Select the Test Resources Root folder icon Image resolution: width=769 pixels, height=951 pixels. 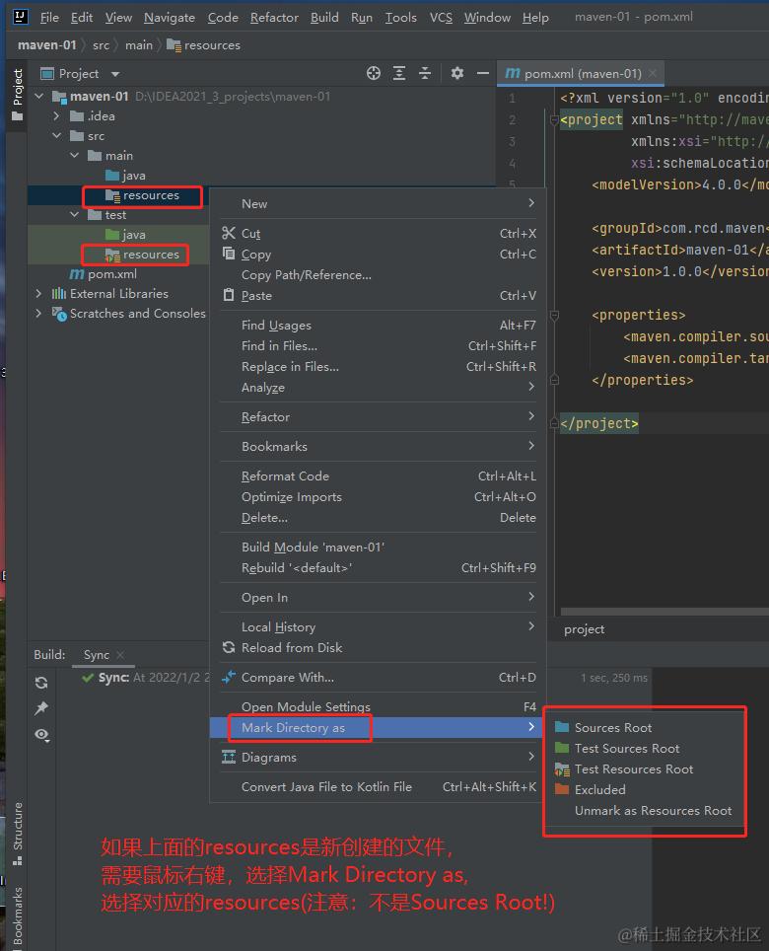click(562, 769)
